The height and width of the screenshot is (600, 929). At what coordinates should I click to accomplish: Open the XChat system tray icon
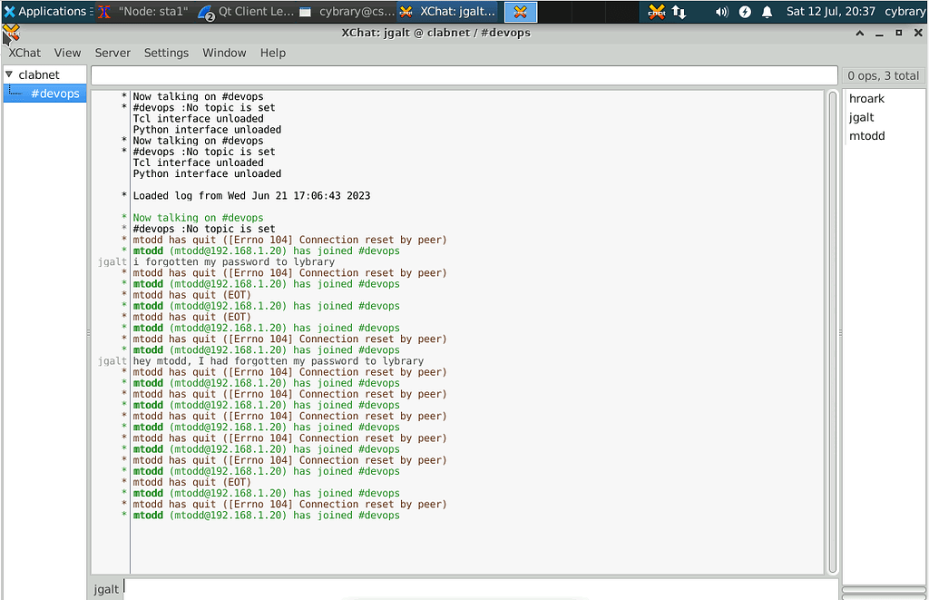click(657, 12)
